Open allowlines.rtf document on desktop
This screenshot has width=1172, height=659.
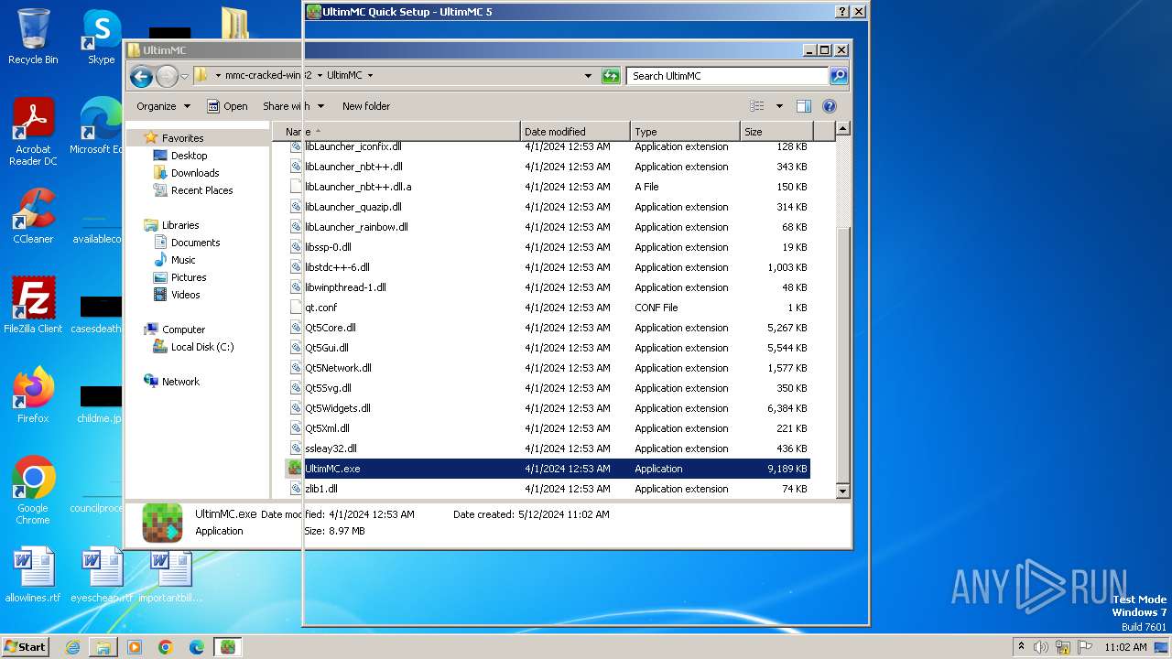coord(33,575)
